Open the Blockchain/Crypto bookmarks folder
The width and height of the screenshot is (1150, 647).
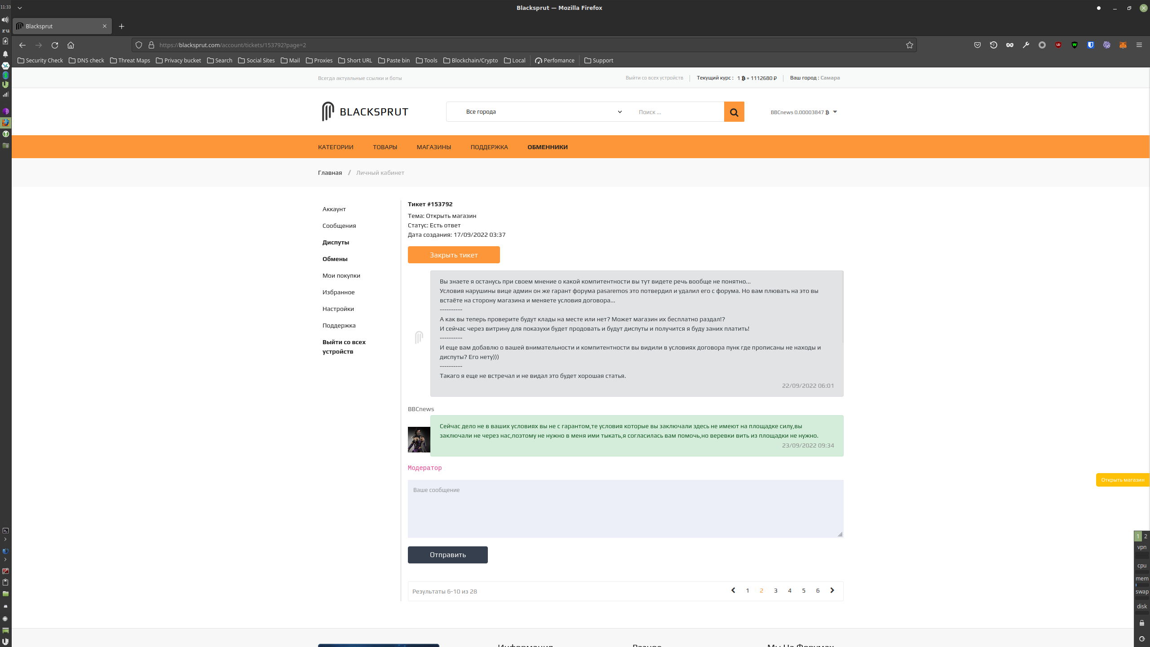click(x=470, y=60)
